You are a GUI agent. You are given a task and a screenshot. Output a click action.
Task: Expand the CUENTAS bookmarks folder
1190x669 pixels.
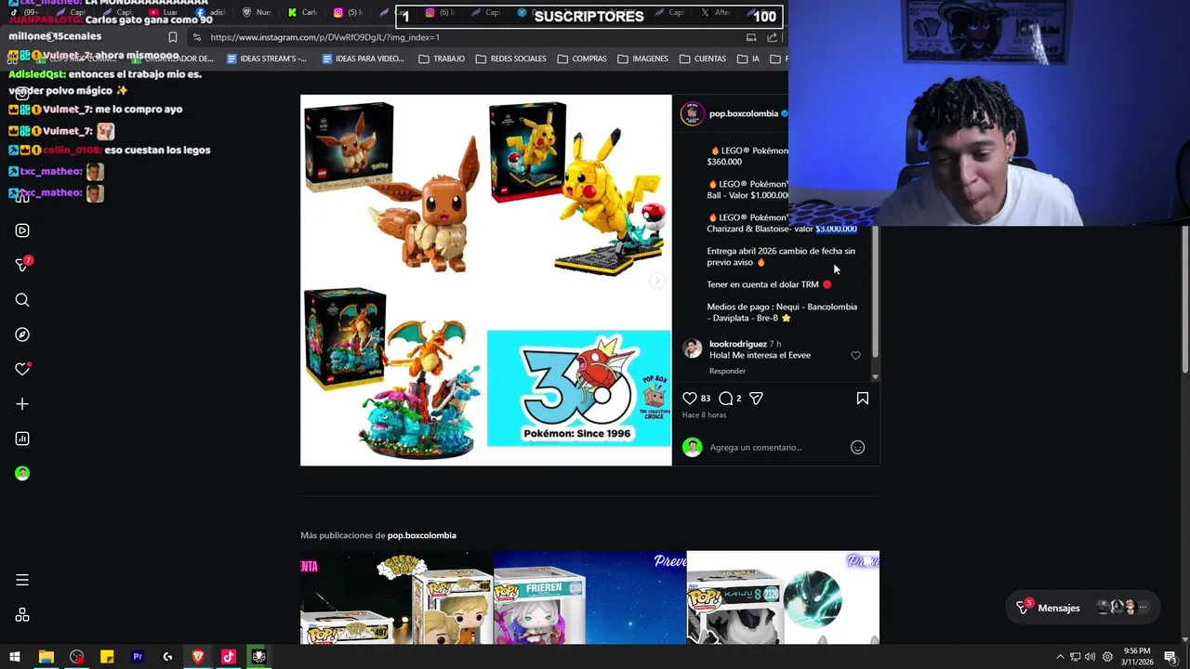tap(703, 59)
